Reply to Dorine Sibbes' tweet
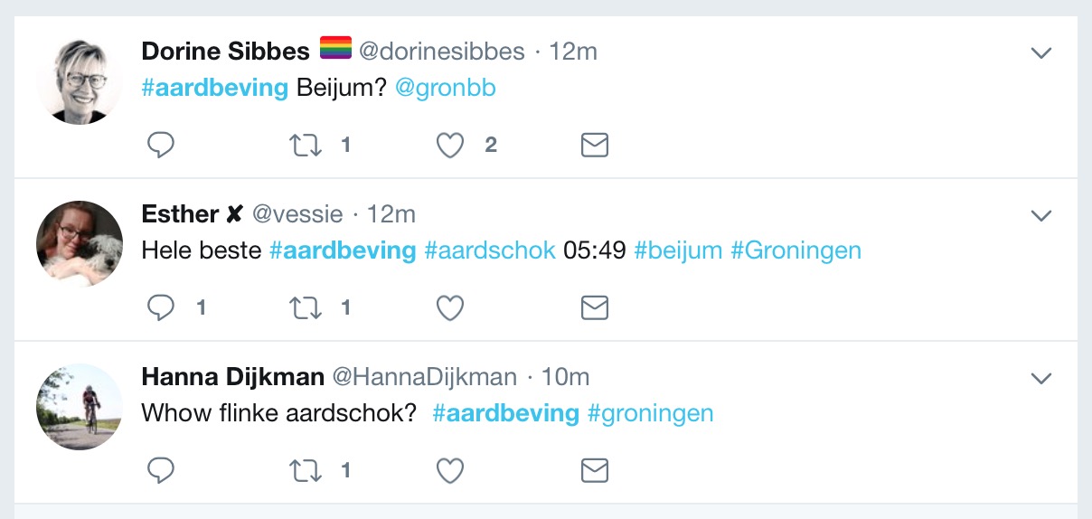This screenshot has width=1092, height=519. point(161,146)
